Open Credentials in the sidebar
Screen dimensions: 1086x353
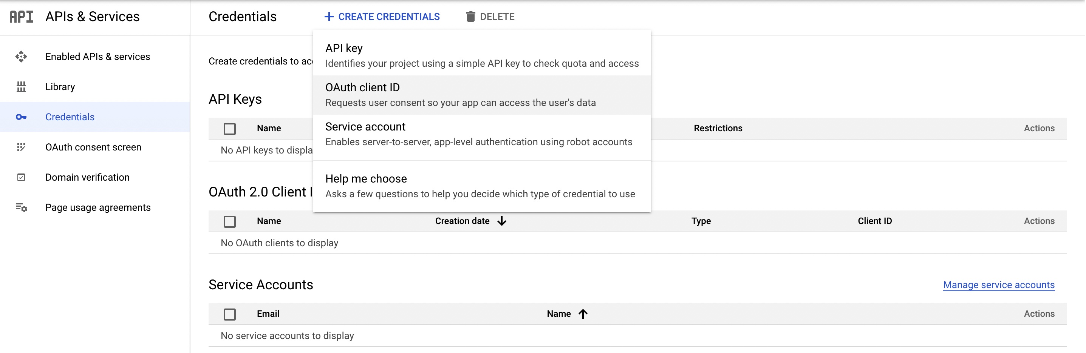[x=95, y=117]
